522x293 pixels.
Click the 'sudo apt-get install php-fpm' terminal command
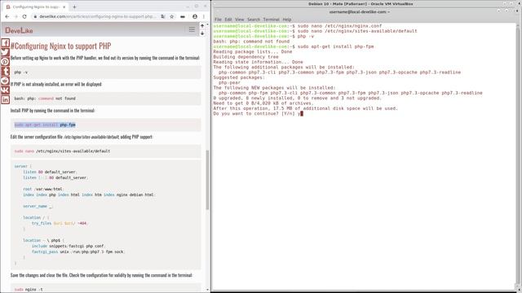(x=335, y=46)
